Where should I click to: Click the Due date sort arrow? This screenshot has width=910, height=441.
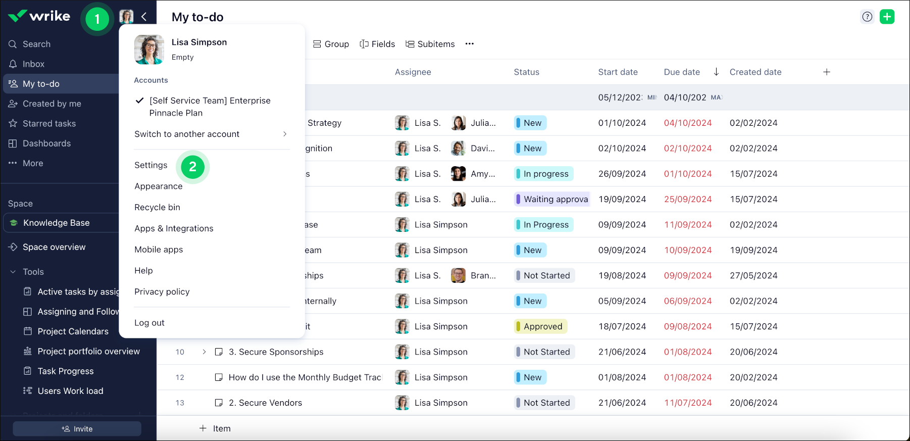716,72
